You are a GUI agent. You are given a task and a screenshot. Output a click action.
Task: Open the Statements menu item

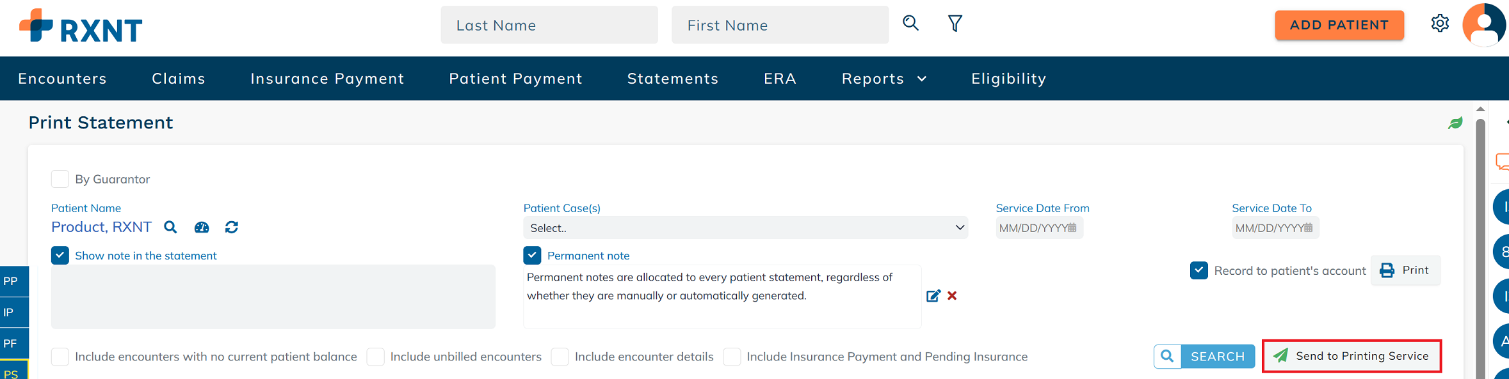click(673, 79)
